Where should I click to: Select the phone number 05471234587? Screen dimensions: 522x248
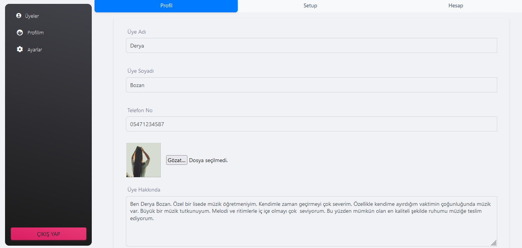(148, 124)
